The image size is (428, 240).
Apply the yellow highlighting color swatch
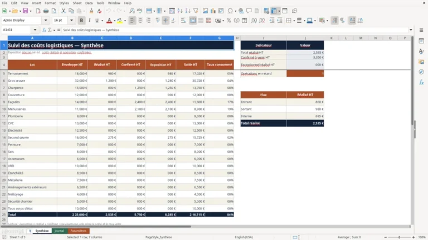[120, 21]
